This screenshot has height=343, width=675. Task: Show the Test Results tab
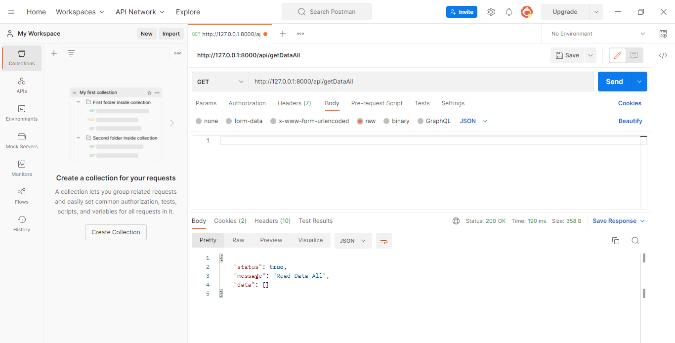[316, 221]
